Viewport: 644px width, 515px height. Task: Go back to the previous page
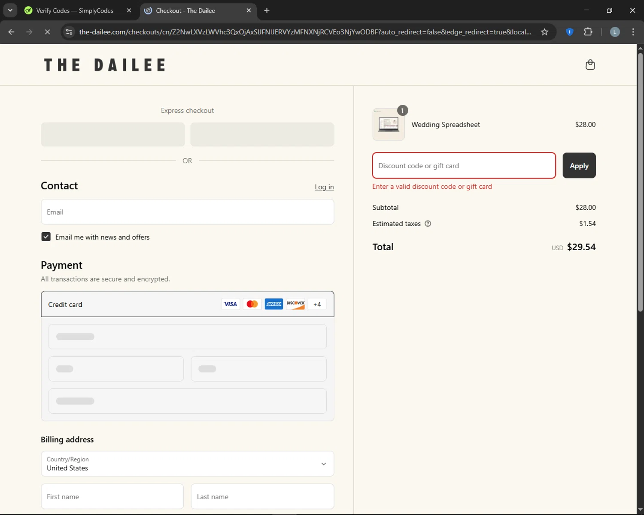(11, 32)
